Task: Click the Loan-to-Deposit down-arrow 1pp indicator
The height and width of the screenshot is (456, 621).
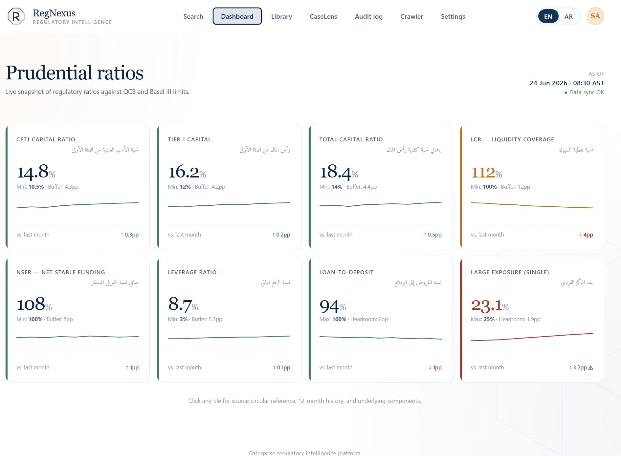Action: coord(435,367)
